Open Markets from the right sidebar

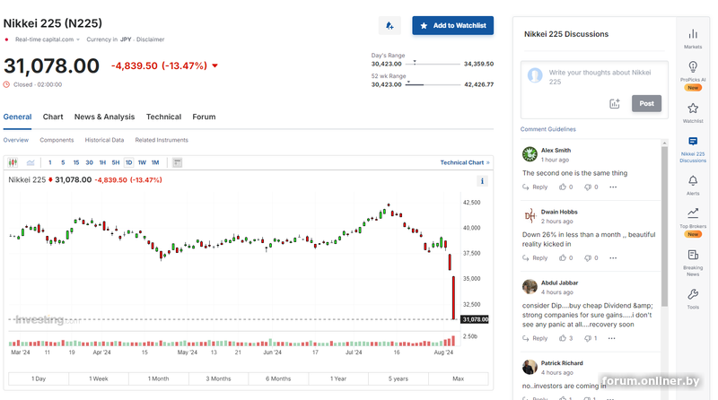(693, 38)
